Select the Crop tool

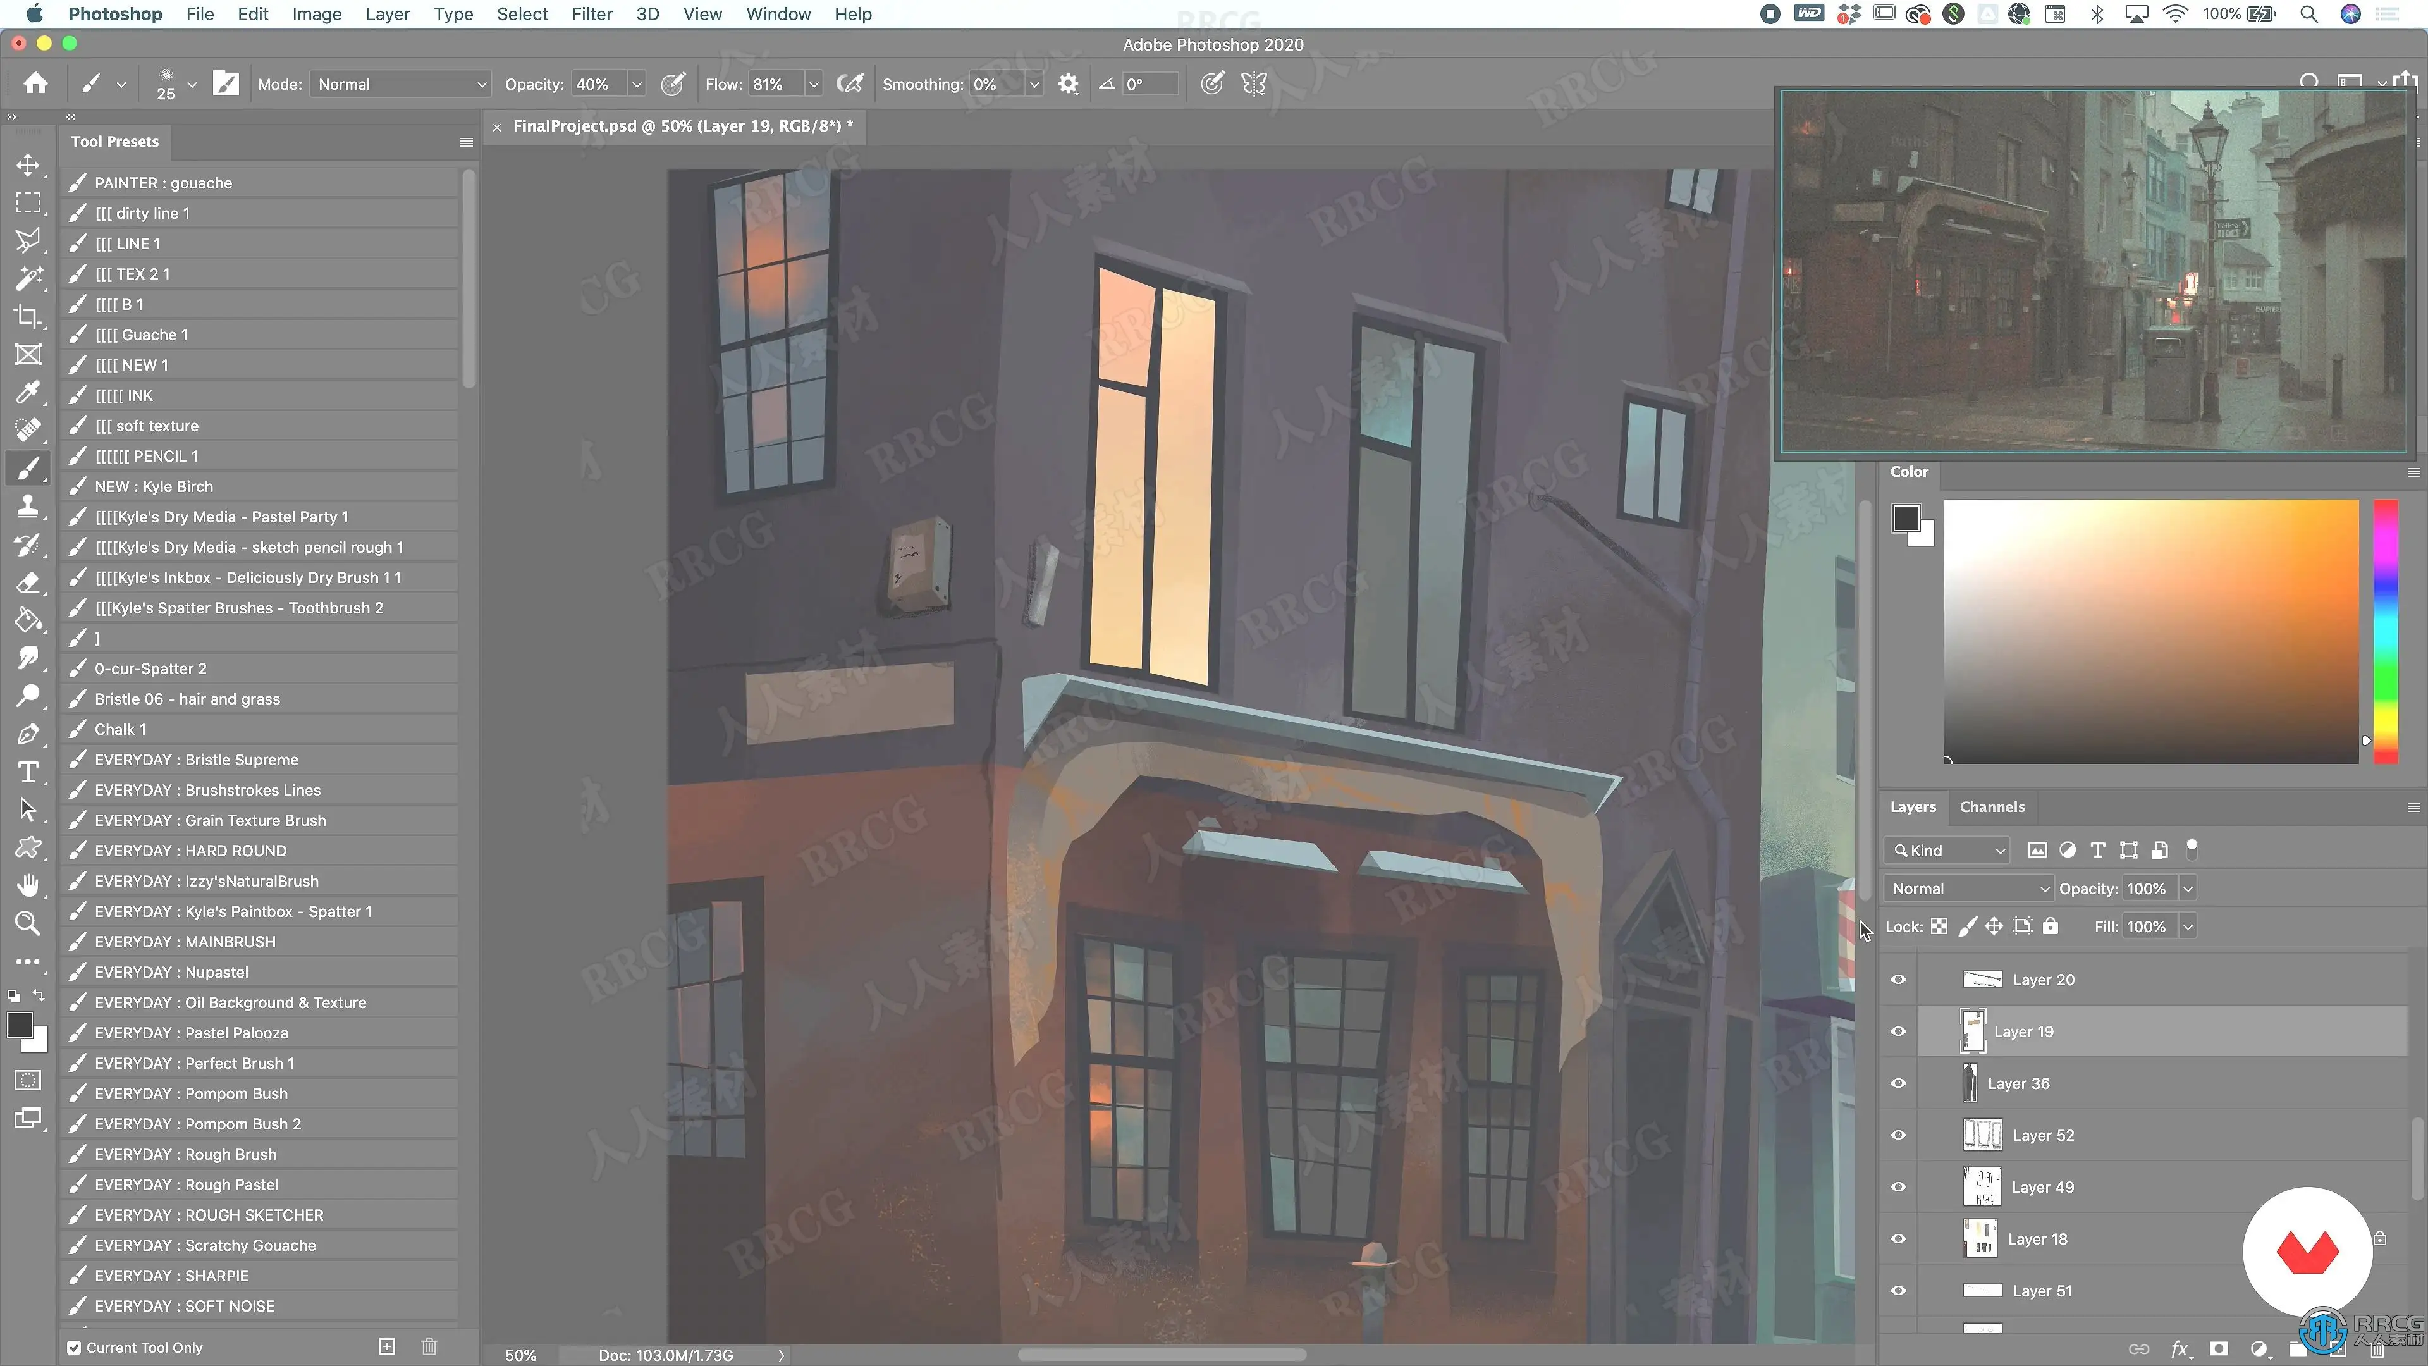point(28,317)
